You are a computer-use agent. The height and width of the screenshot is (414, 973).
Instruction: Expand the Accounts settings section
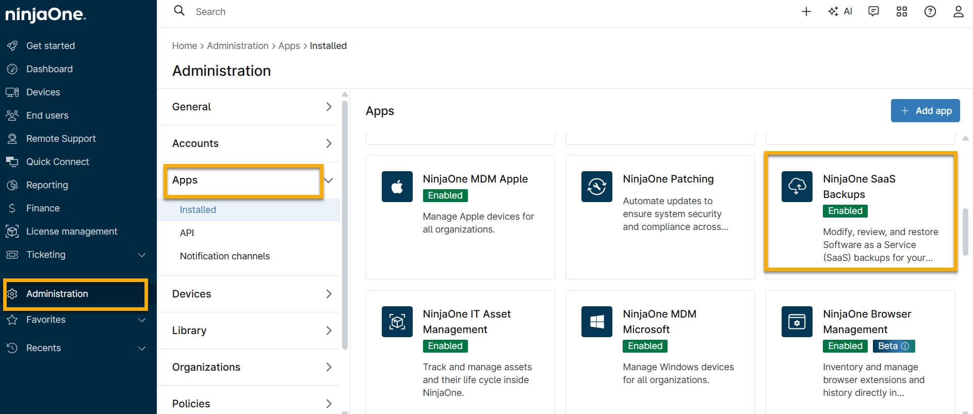(x=249, y=143)
